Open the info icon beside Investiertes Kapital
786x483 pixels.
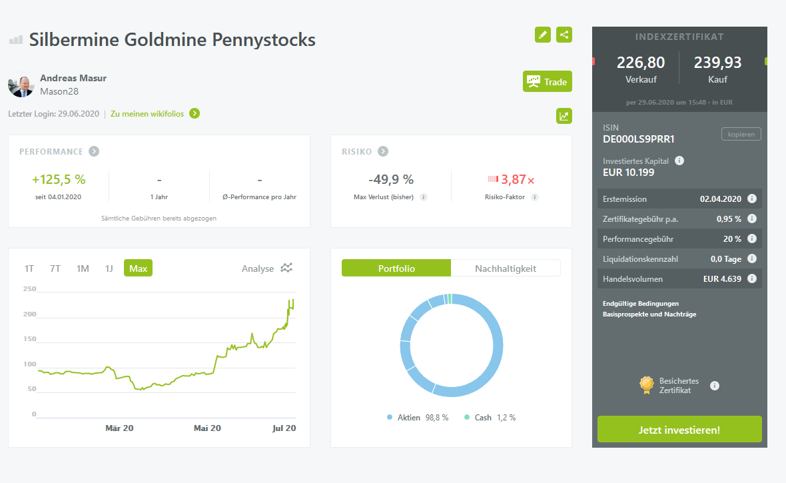point(678,161)
